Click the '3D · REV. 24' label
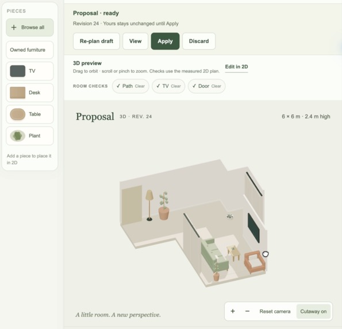 click(136, 117)
